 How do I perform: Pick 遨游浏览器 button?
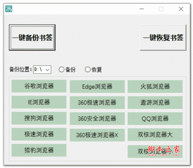(155, 102)
